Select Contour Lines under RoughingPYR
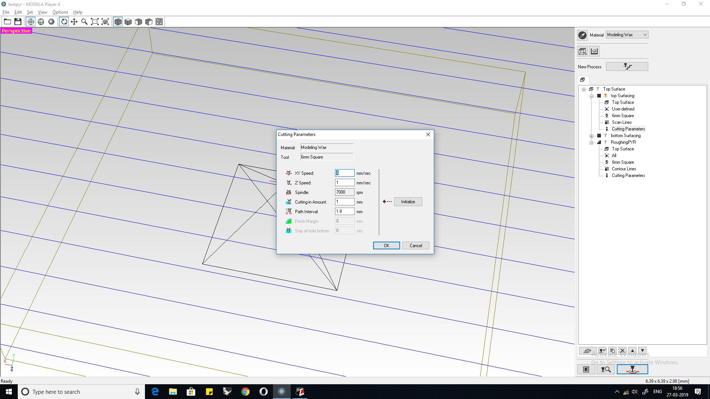The height and width of the screenshot is (399, 710). (624, 169)
